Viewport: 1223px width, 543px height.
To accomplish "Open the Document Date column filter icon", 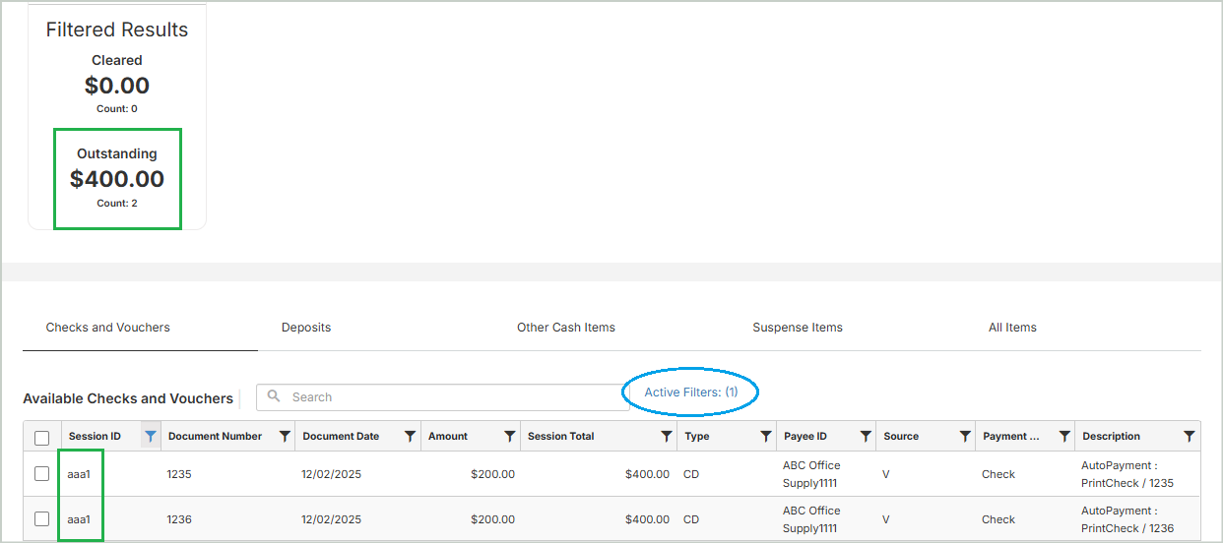I will click(x=410, y=437).
